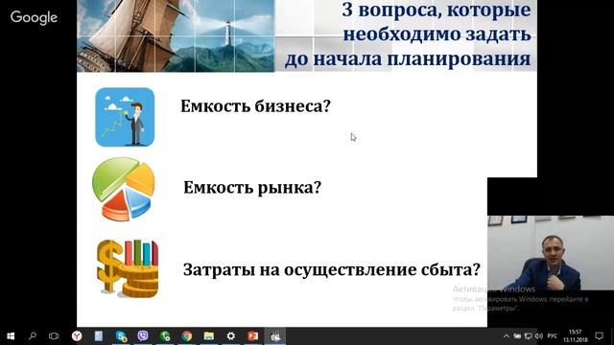Click the Google logo
The image size is (614, 345).
[34, 17]
